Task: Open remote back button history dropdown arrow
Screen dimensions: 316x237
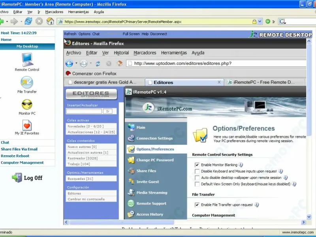Action: (x=76, y=63)
